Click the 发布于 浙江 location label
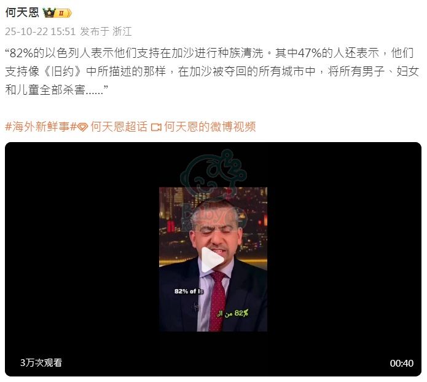Image resolution: width=427 pixels, height=382 pixels. (106, 31)
